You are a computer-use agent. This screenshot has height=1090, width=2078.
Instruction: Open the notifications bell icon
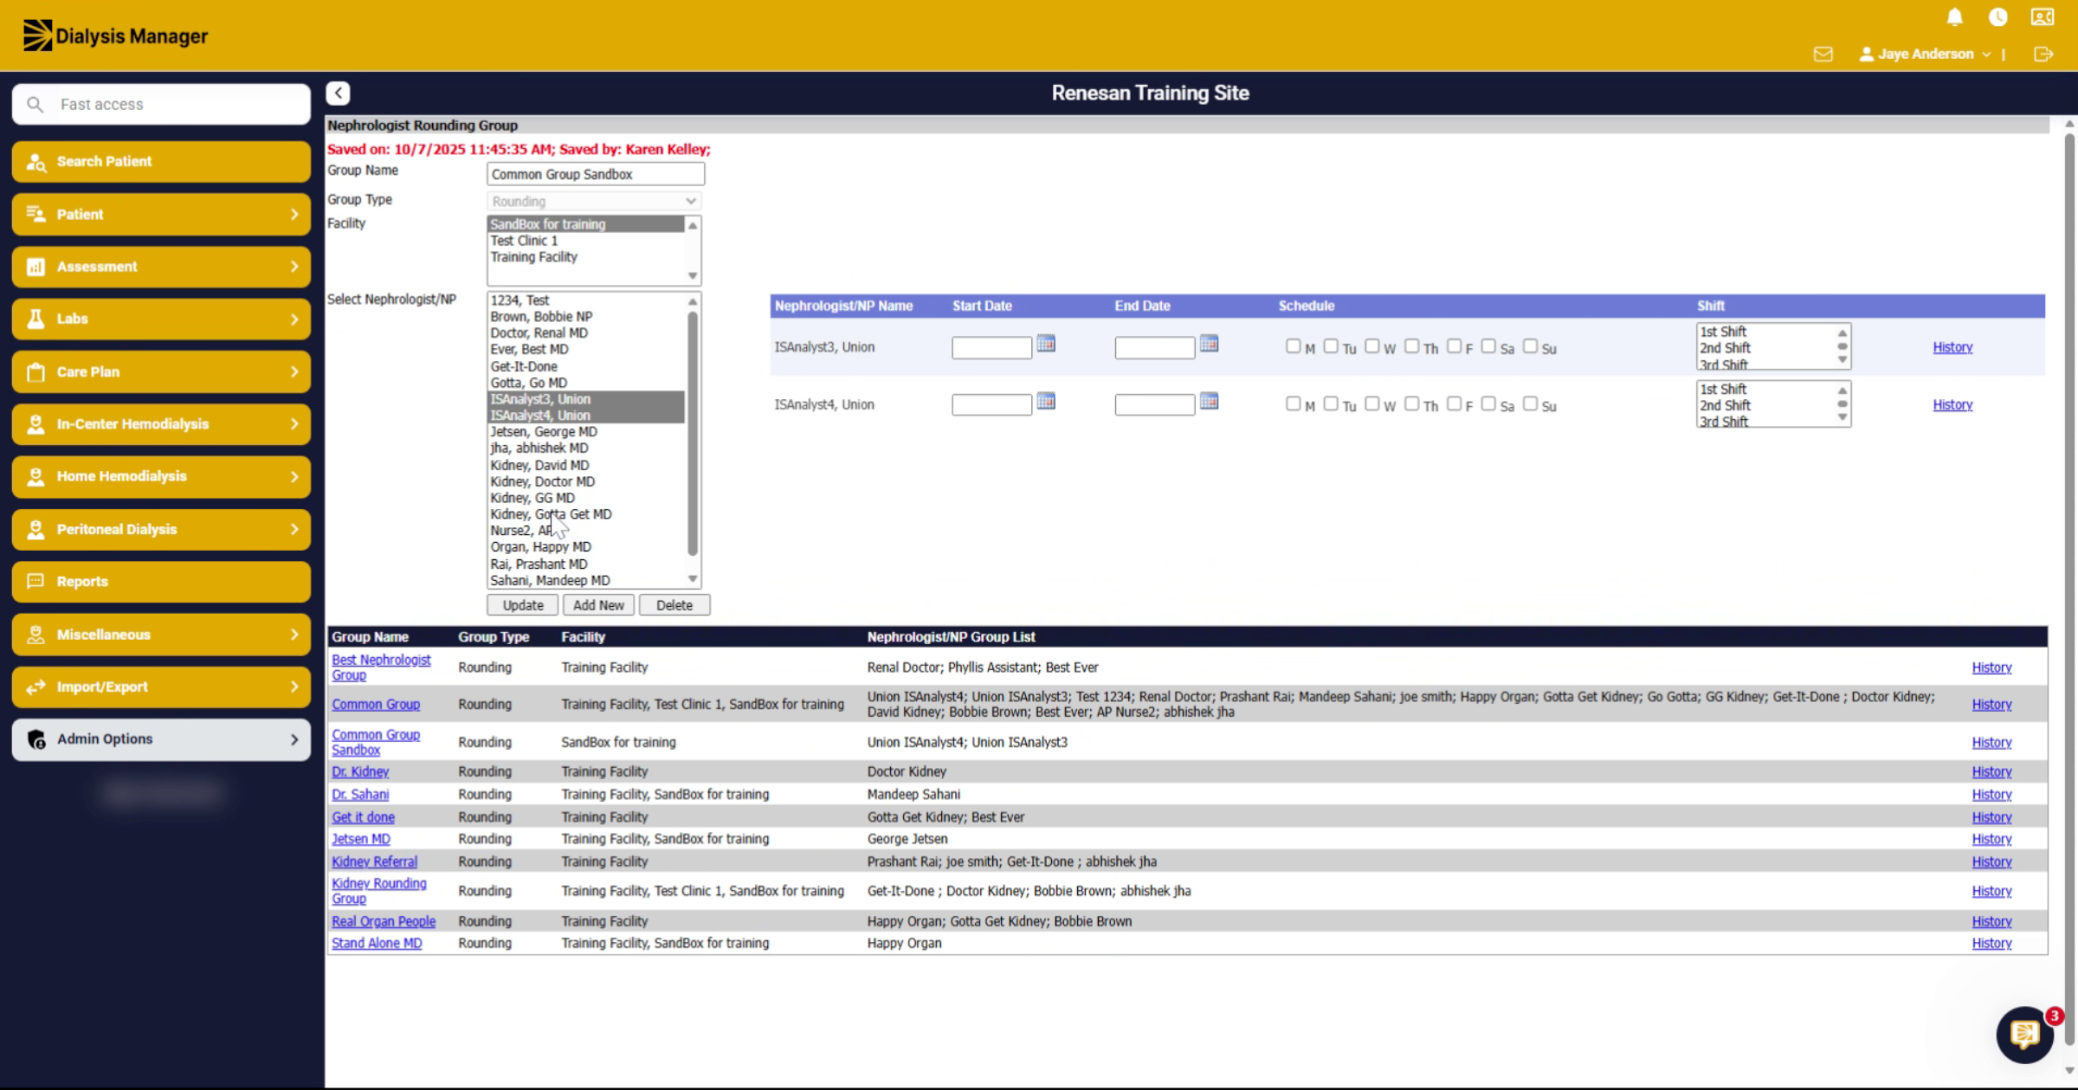point(1954,17)
